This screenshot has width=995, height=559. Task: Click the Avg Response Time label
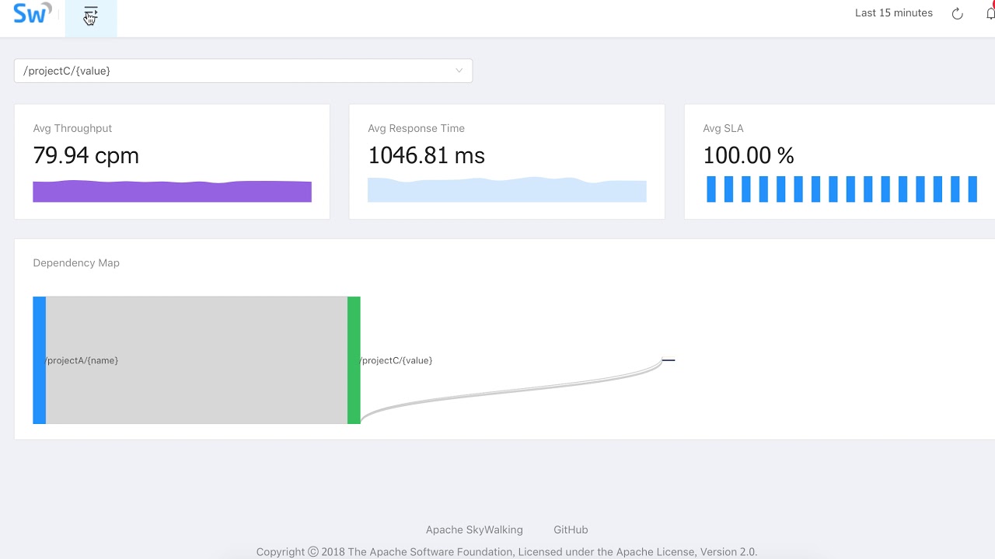click(416, 128)
